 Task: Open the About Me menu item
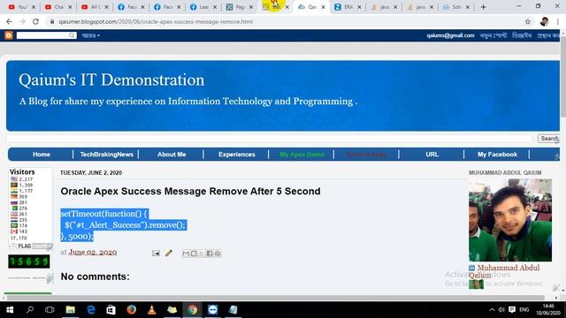coord(172,155)
